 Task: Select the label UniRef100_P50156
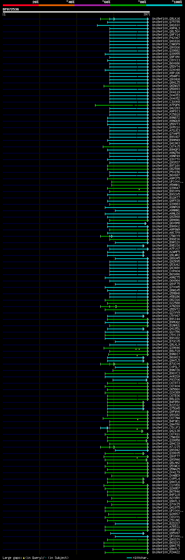(x=166, y=172)
